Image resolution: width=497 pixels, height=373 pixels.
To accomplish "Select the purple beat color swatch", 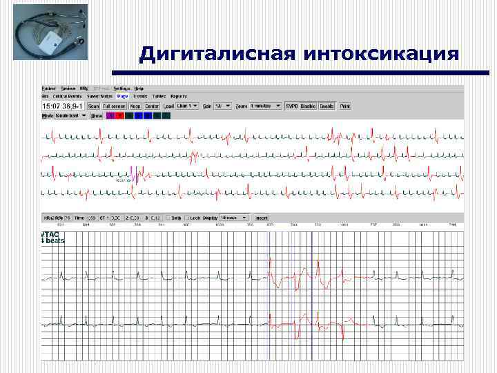I will 110,116.
